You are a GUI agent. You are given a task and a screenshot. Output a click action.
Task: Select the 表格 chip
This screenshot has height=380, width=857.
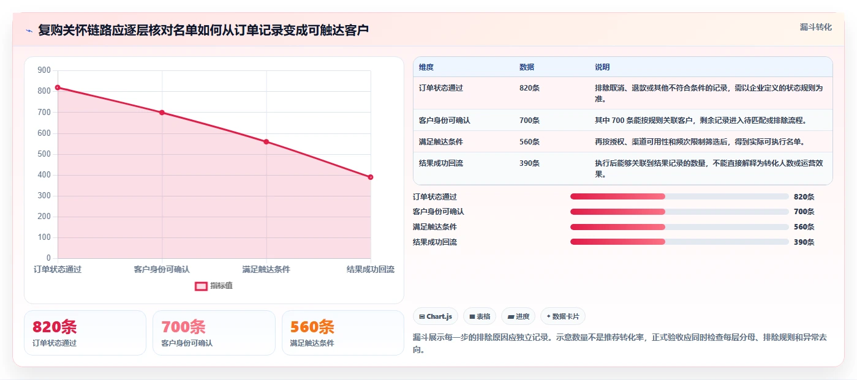coord(480,316)
